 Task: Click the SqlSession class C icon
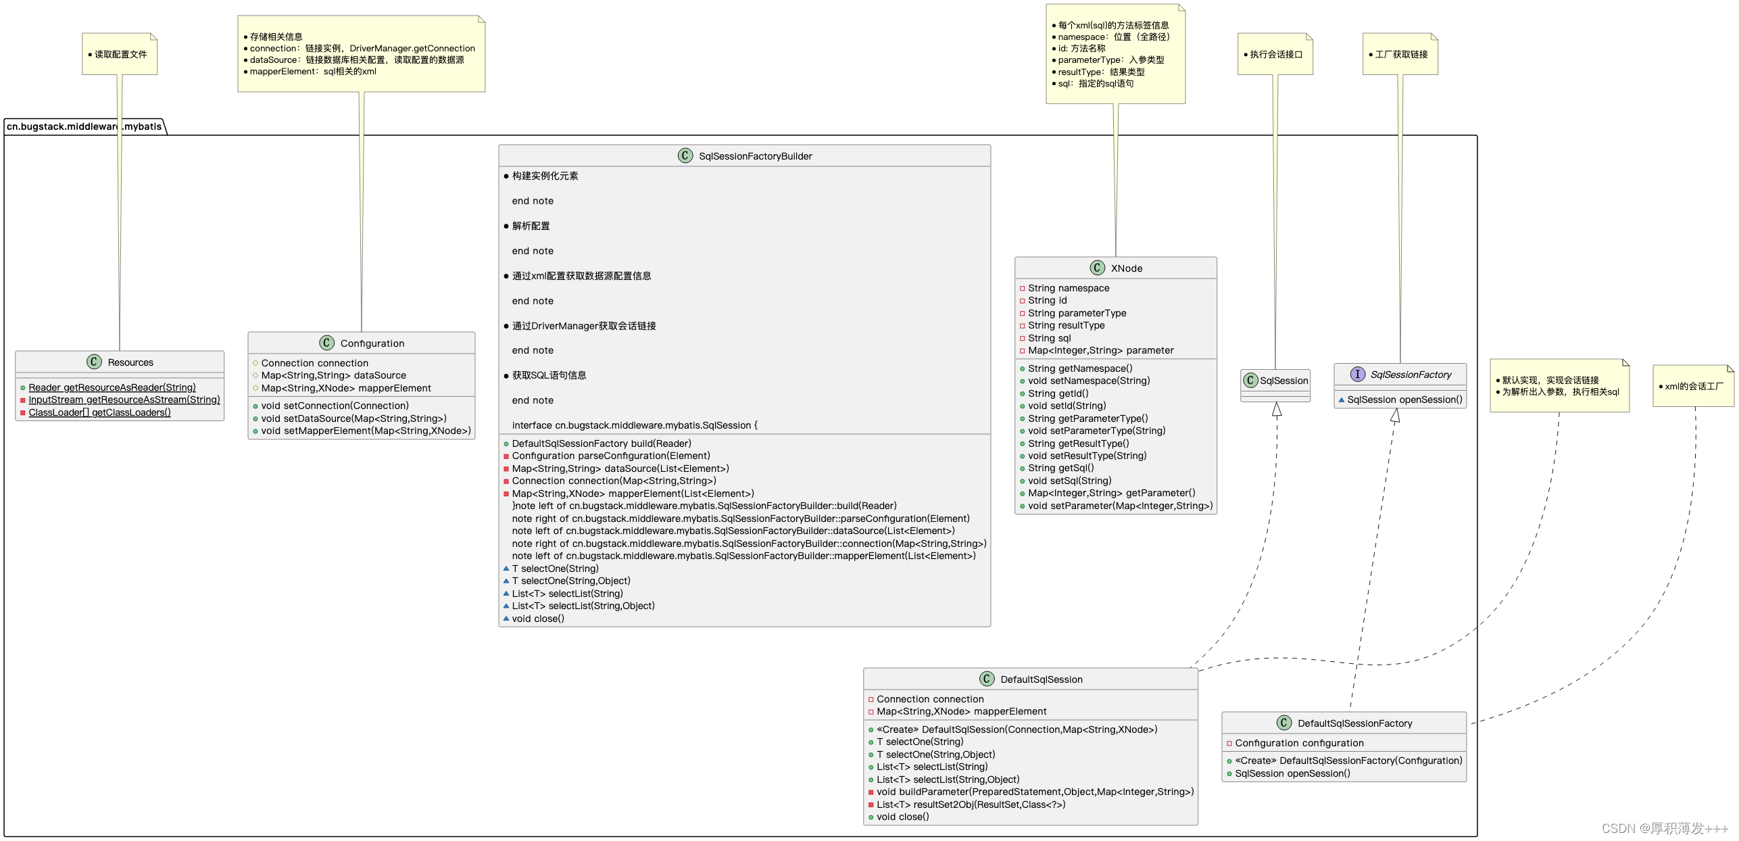point(1250,380)
